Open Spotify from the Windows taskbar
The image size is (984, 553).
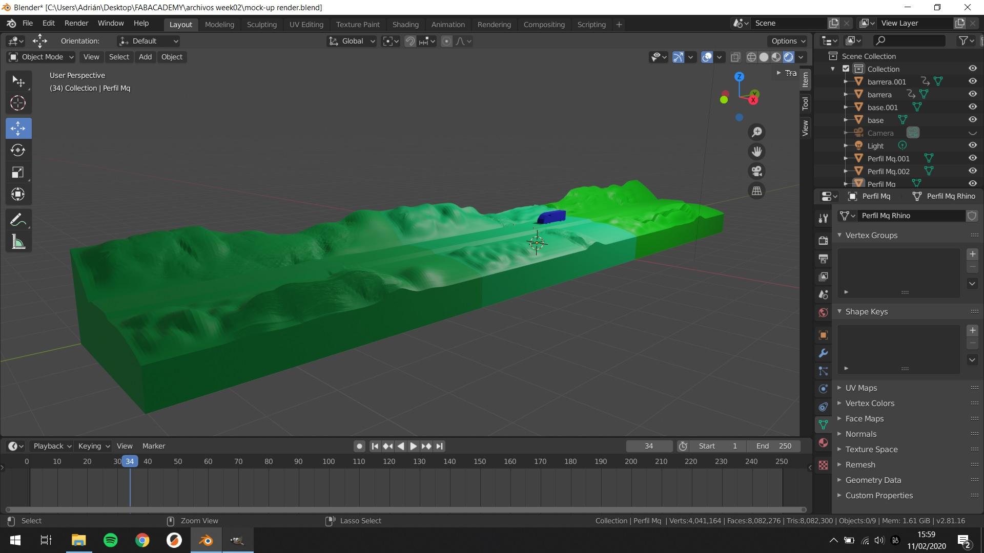[110, 540]
